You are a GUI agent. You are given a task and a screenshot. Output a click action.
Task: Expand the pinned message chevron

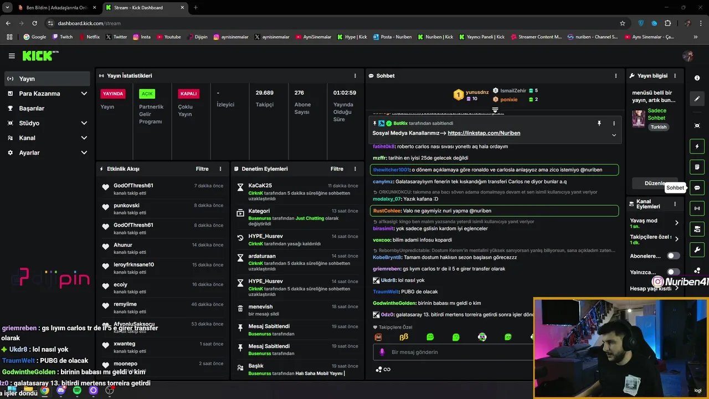(x=614, y=135)
